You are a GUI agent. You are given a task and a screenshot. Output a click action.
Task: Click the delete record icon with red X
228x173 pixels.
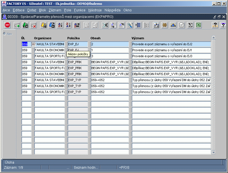tap(34, 25)
